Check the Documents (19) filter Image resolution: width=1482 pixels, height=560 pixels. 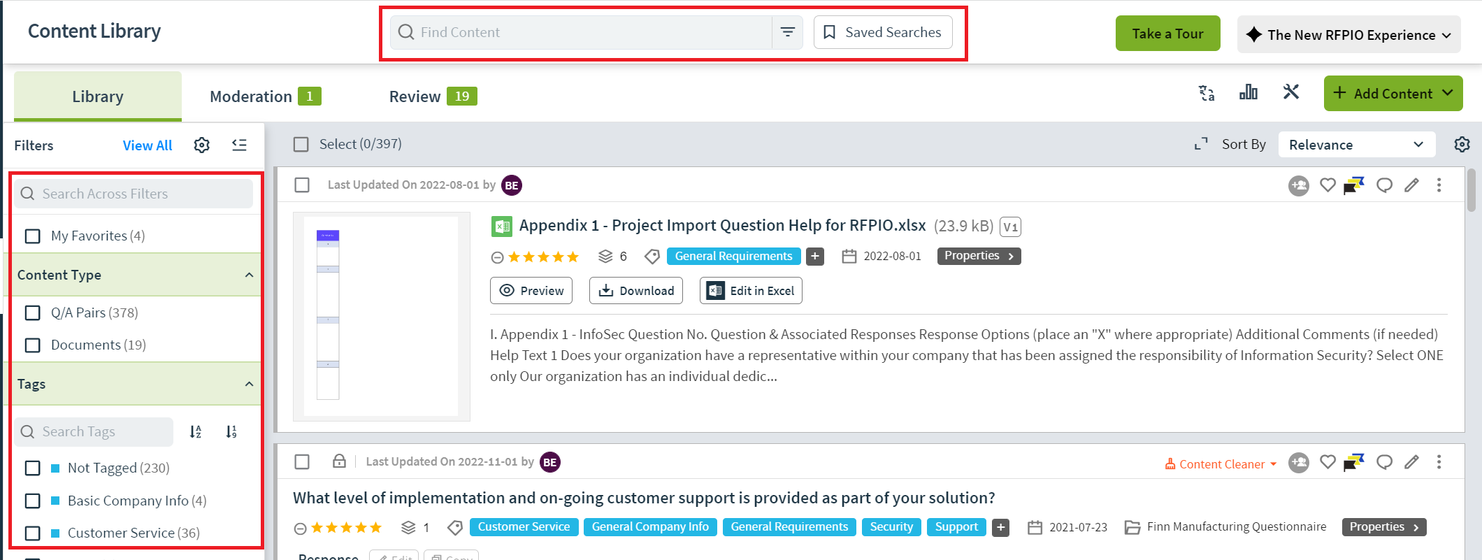[32, 345]
